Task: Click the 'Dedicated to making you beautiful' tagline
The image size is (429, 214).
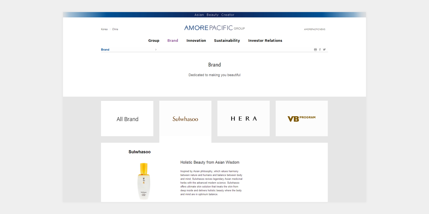Action: pos(214,75)
